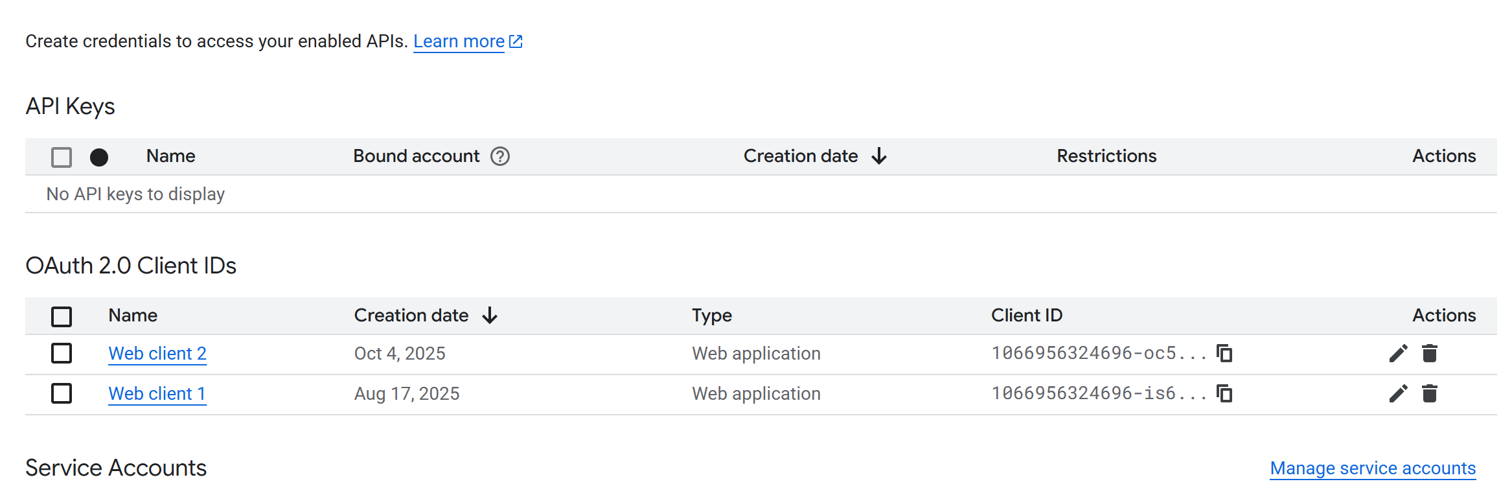Edit Web client 2 with pencil icon

[1398, 353]
